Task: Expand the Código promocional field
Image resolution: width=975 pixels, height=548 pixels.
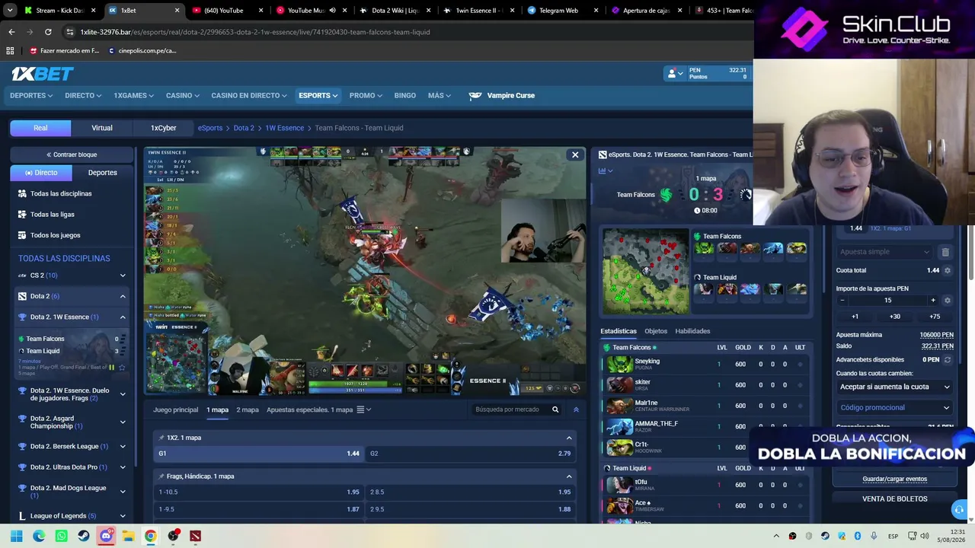Action: [894, 408]
